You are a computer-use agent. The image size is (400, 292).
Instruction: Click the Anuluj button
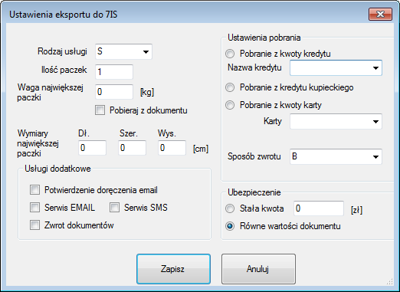point(258,269)
